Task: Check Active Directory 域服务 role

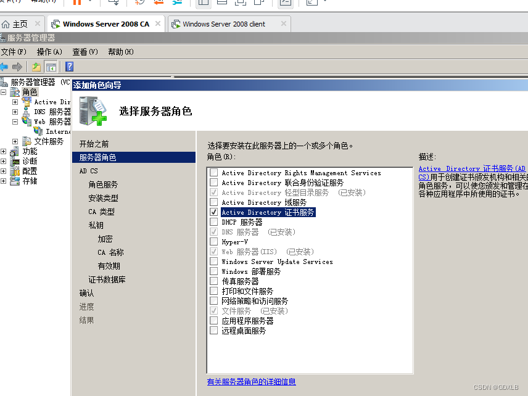Action: point(213,202)
